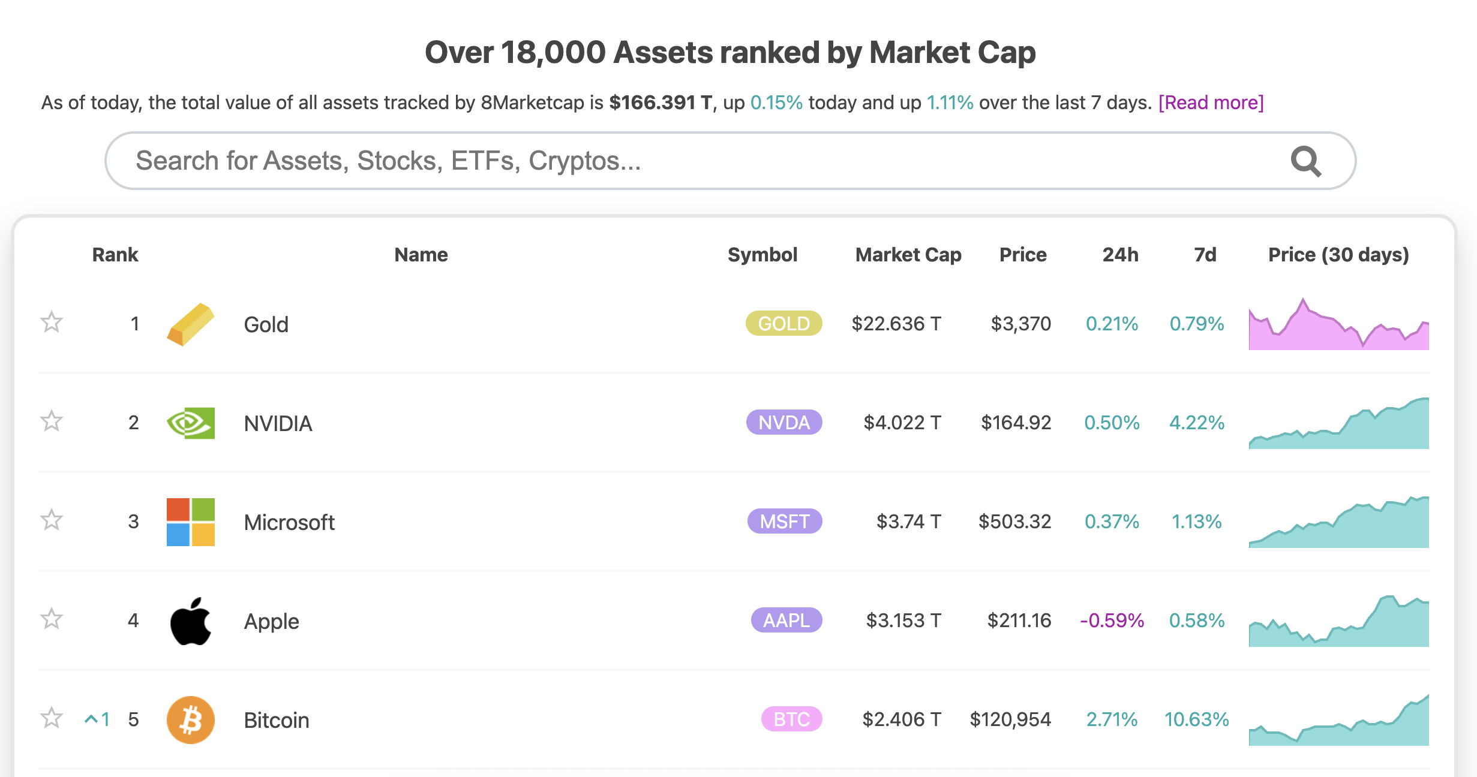
Task: Favorite Gold using its star
Action: (x=52, y=323)
